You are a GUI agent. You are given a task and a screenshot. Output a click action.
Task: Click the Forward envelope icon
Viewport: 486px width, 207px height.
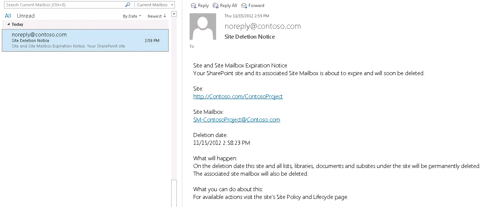point(244,6)
